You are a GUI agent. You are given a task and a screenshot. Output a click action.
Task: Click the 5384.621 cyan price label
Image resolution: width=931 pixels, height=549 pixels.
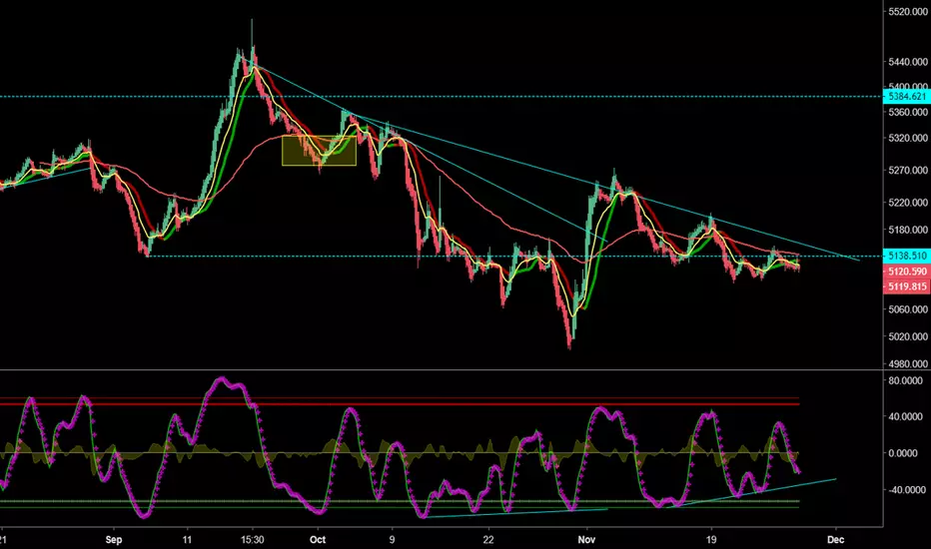tap(907, 96)
